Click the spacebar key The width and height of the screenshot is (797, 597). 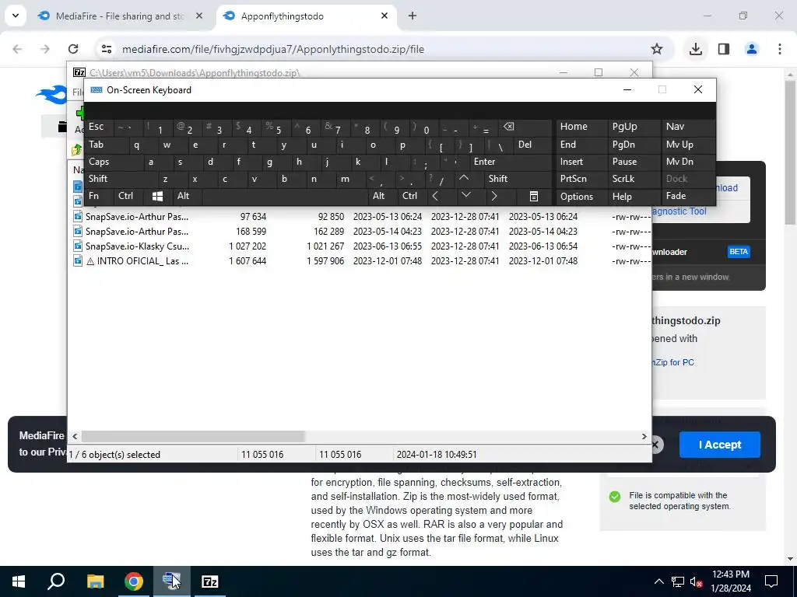[285, 196]
